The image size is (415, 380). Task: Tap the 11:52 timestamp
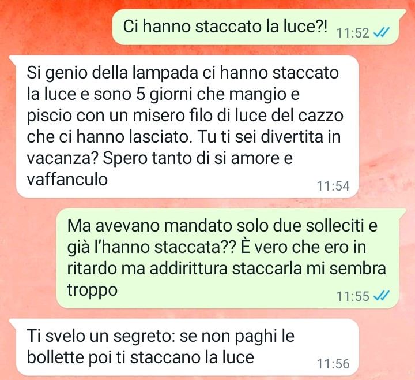point(353,33)
